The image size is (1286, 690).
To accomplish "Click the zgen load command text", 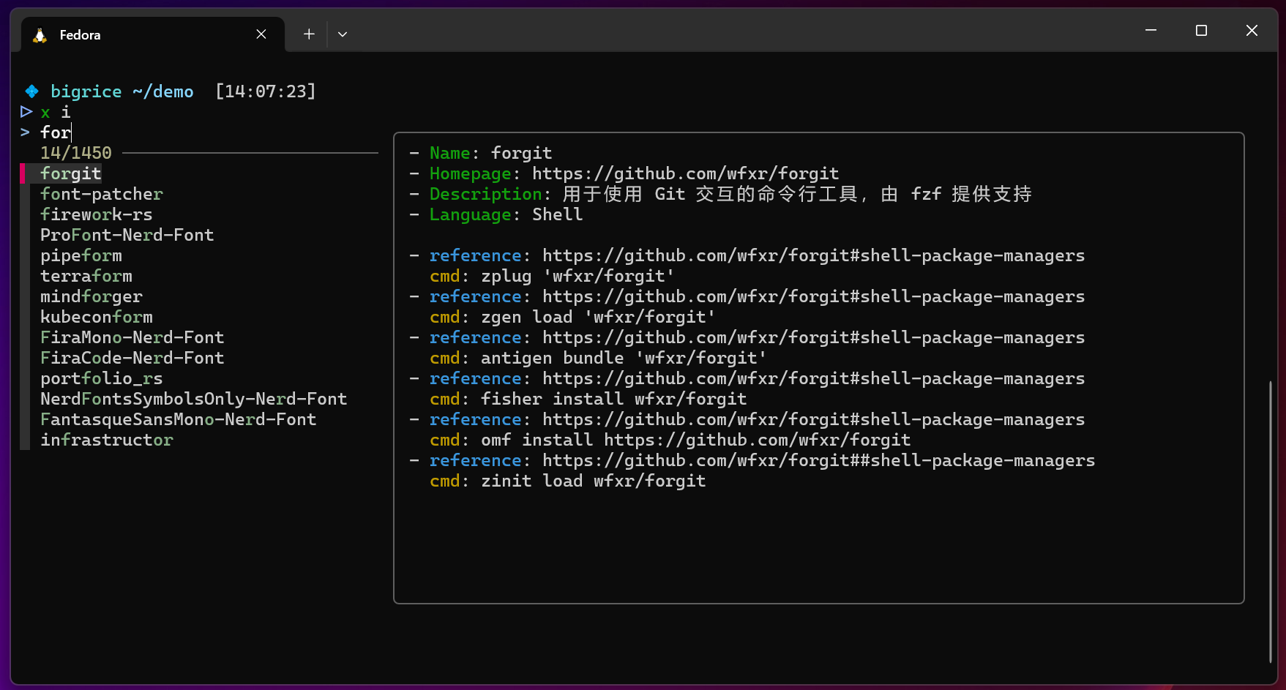I will 598,317.
